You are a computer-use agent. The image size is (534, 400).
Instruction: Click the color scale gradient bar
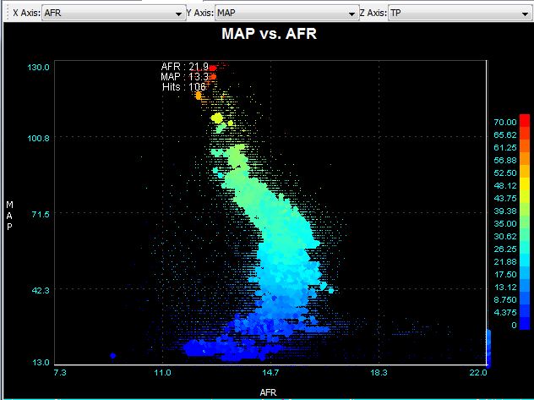525,222
